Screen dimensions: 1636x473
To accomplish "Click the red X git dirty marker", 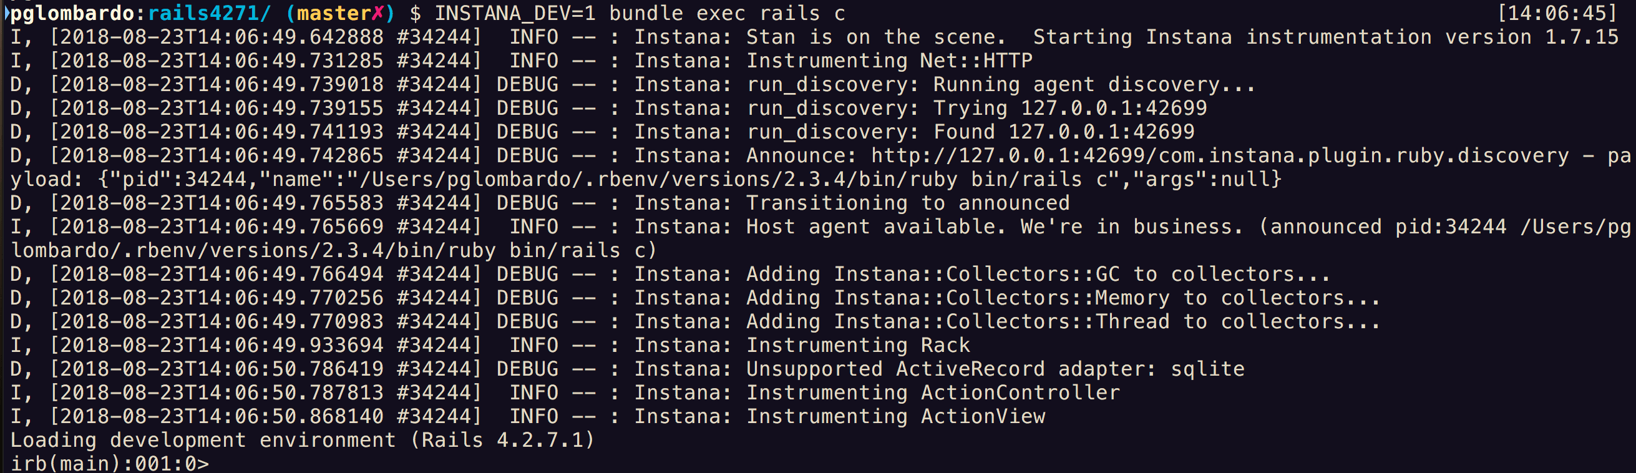I will [x=378, y=13].
